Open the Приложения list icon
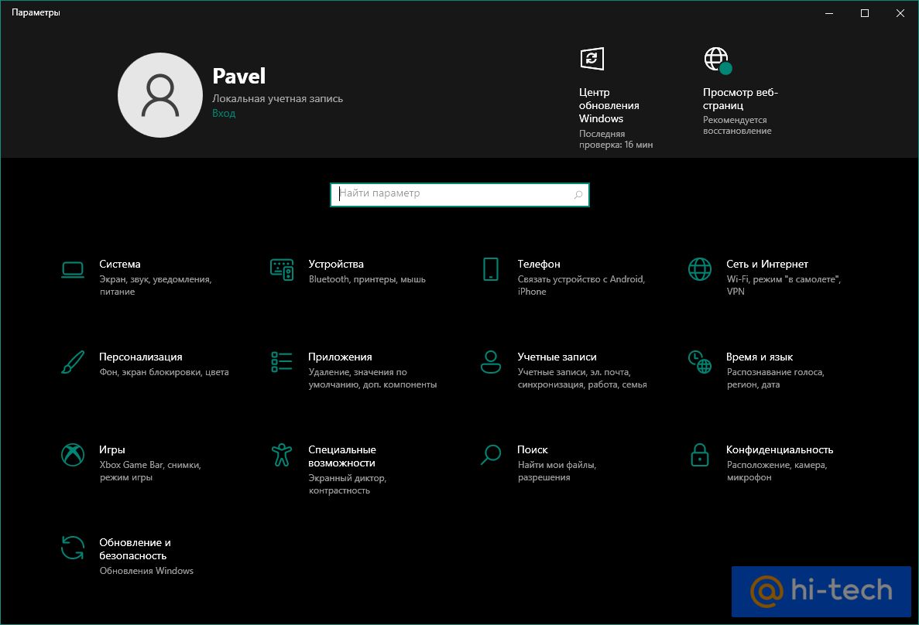 pyautogui.click(x=282, y=362)
